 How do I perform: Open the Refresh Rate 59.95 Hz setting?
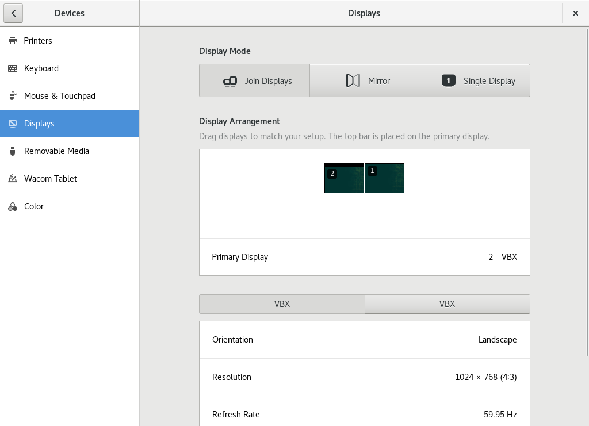pyautogui.click(x=364, y=414)
